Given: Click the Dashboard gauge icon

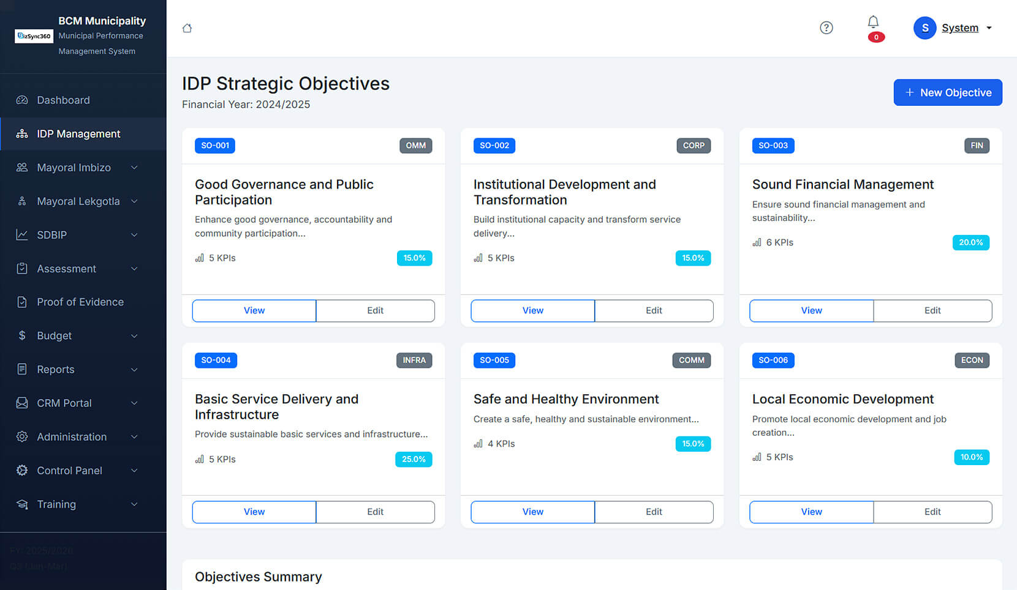Looking at the screenshot, I should [x=22, y=100].
